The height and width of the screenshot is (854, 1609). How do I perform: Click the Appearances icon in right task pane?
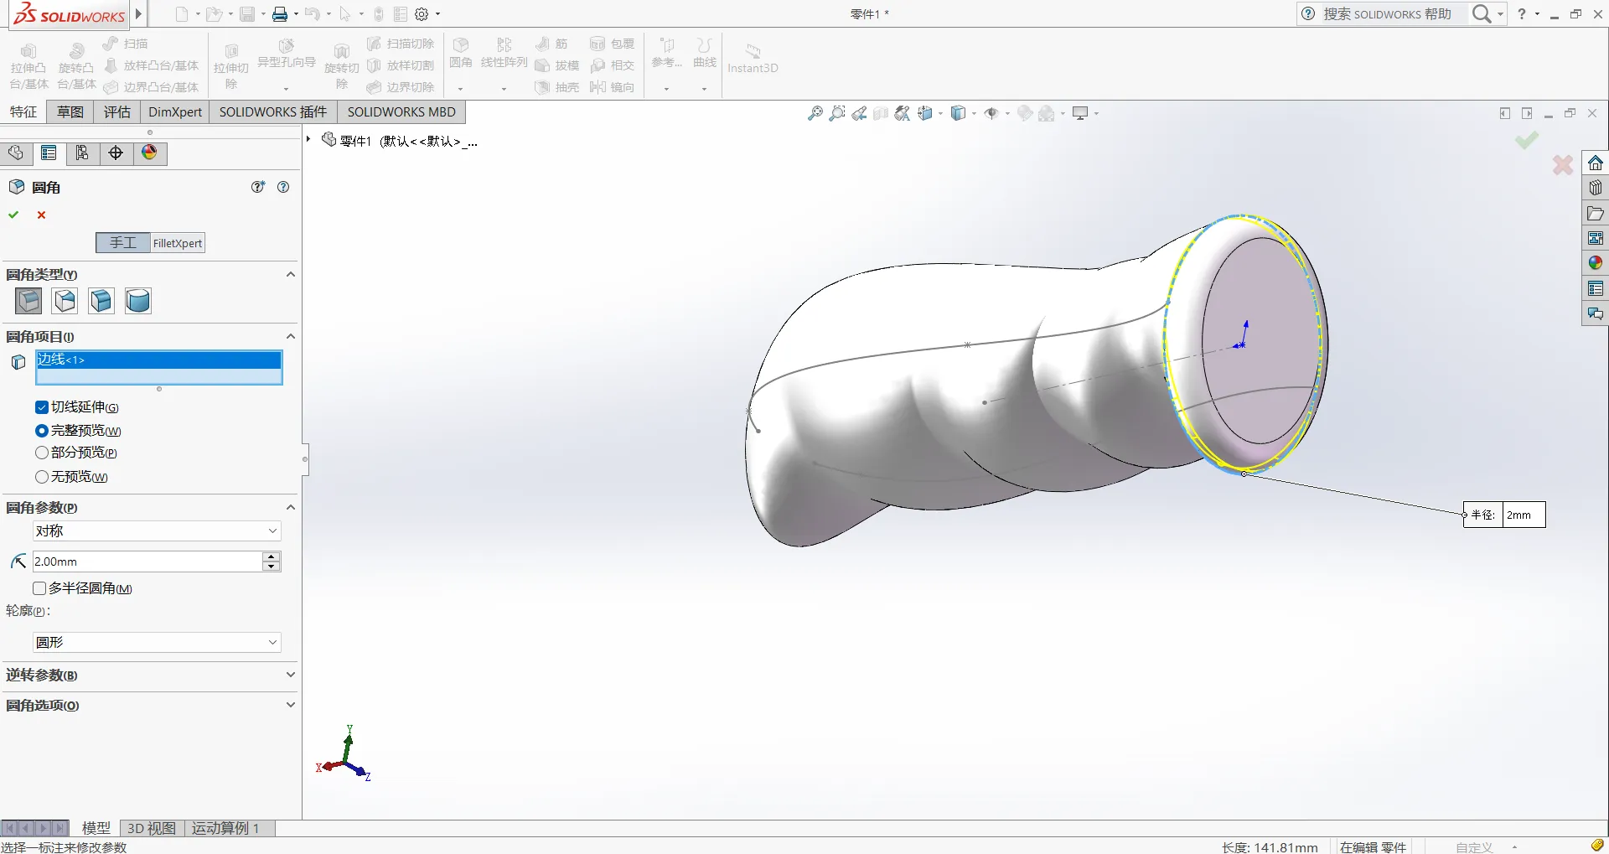pyautogui.click(x=1595, y=263)
